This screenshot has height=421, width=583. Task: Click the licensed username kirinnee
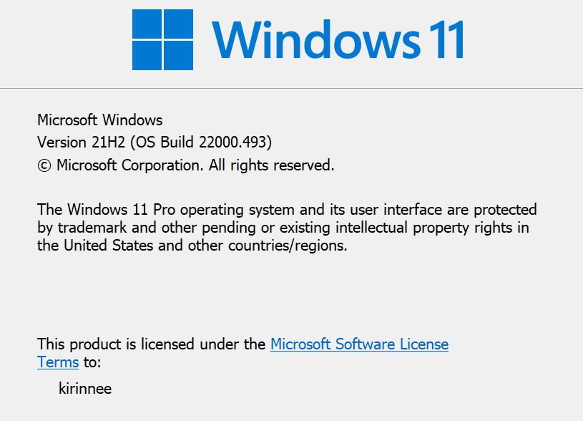click(x=85, y=389)
